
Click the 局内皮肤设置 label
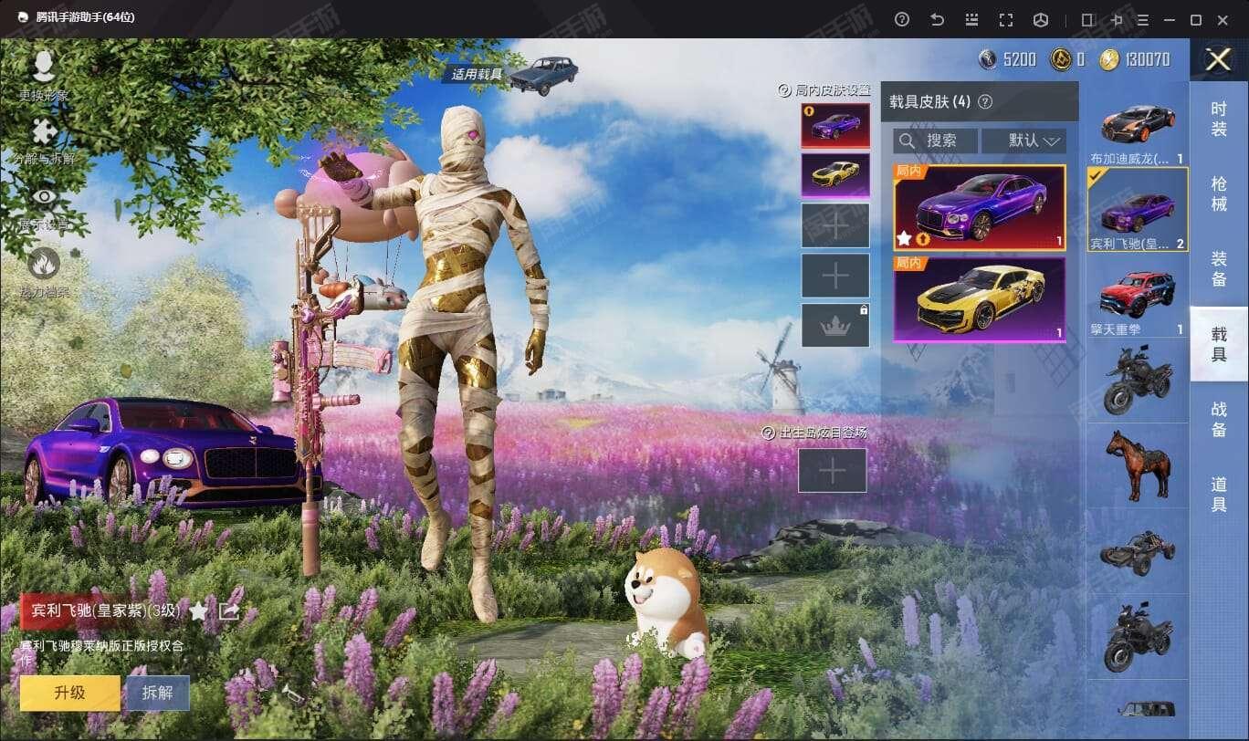click(832, 90)
